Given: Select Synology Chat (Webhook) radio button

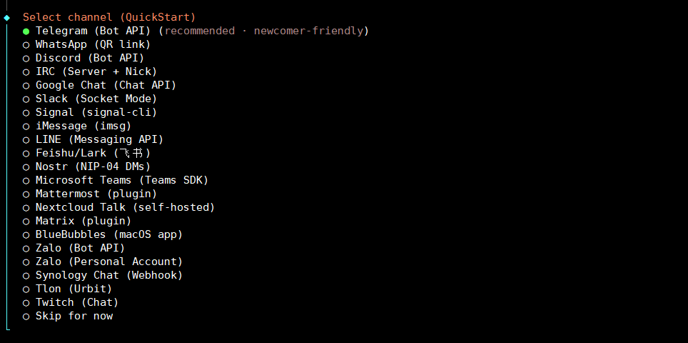Looking at the screenshot, I should (x=26, y=275).
